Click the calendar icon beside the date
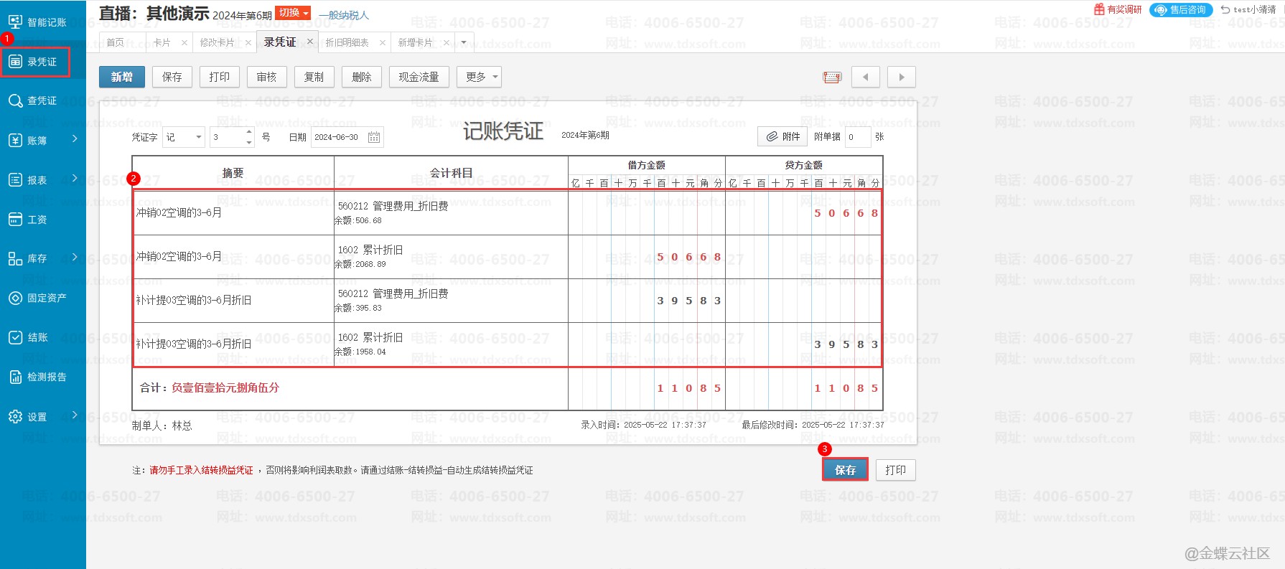Image resolution: width=1285 pixels, height=569 pixels. pyautogui.click(x=373, y=137)
